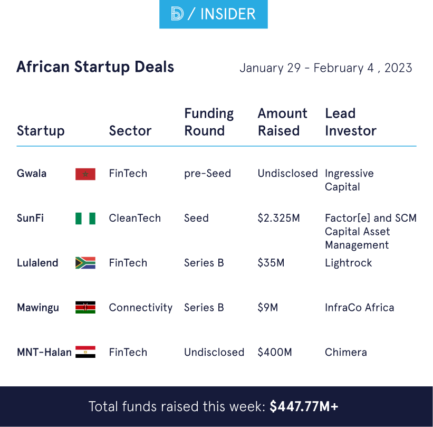Click the Amount Raised column header
The image size is (433, 427).
point(282,122)
